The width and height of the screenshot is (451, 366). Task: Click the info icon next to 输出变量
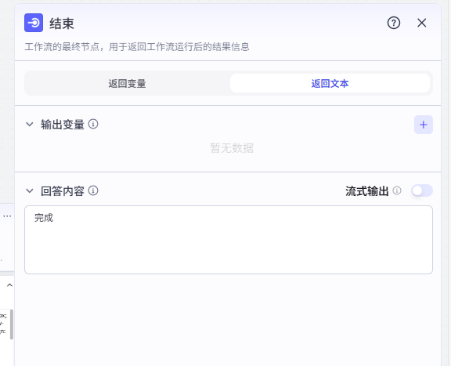(x=93, y=124)
